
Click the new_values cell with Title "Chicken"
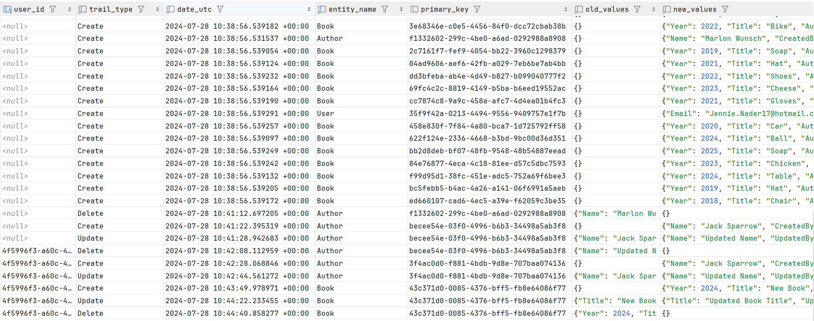point(737,163)
